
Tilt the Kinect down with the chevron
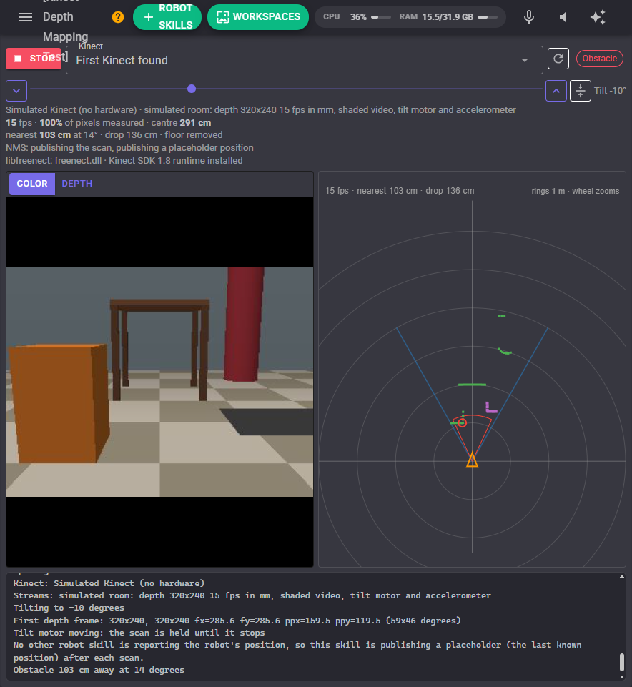click(16, 91)
